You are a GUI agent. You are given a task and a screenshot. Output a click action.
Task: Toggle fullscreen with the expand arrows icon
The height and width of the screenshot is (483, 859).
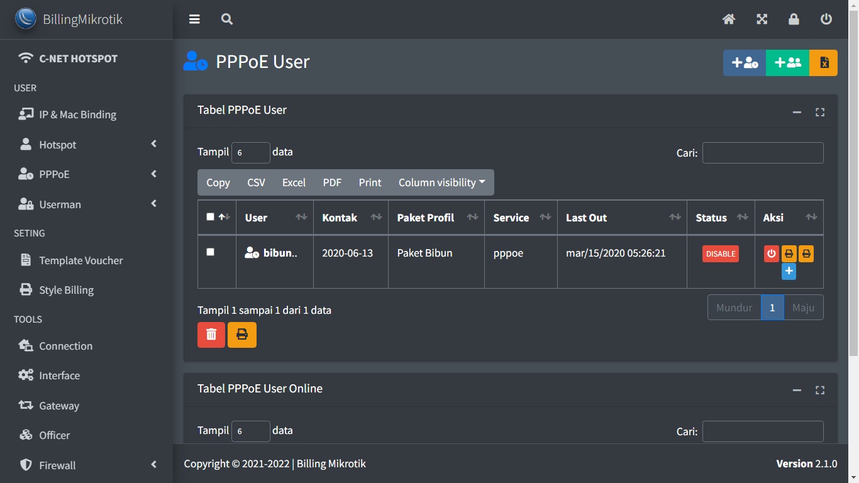[x=762, y=19]
